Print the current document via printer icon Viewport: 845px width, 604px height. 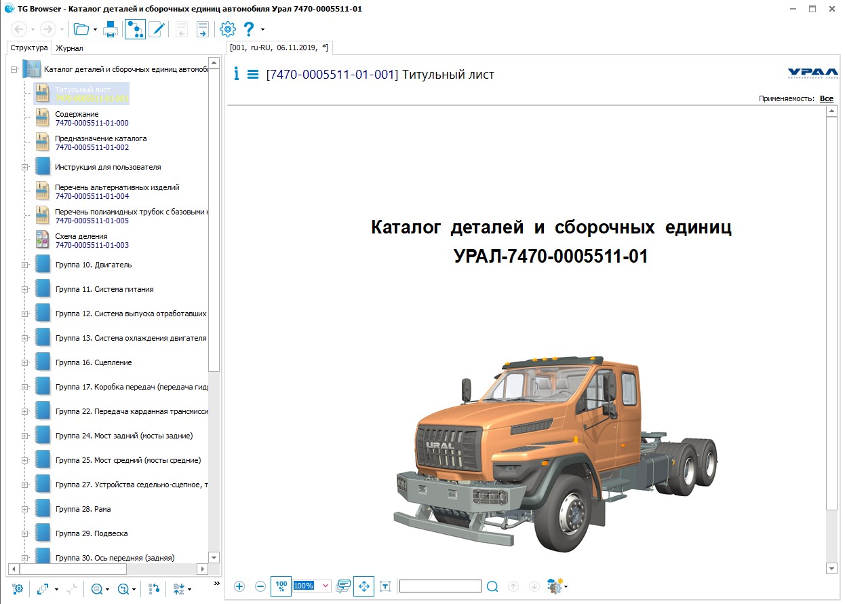111,29
